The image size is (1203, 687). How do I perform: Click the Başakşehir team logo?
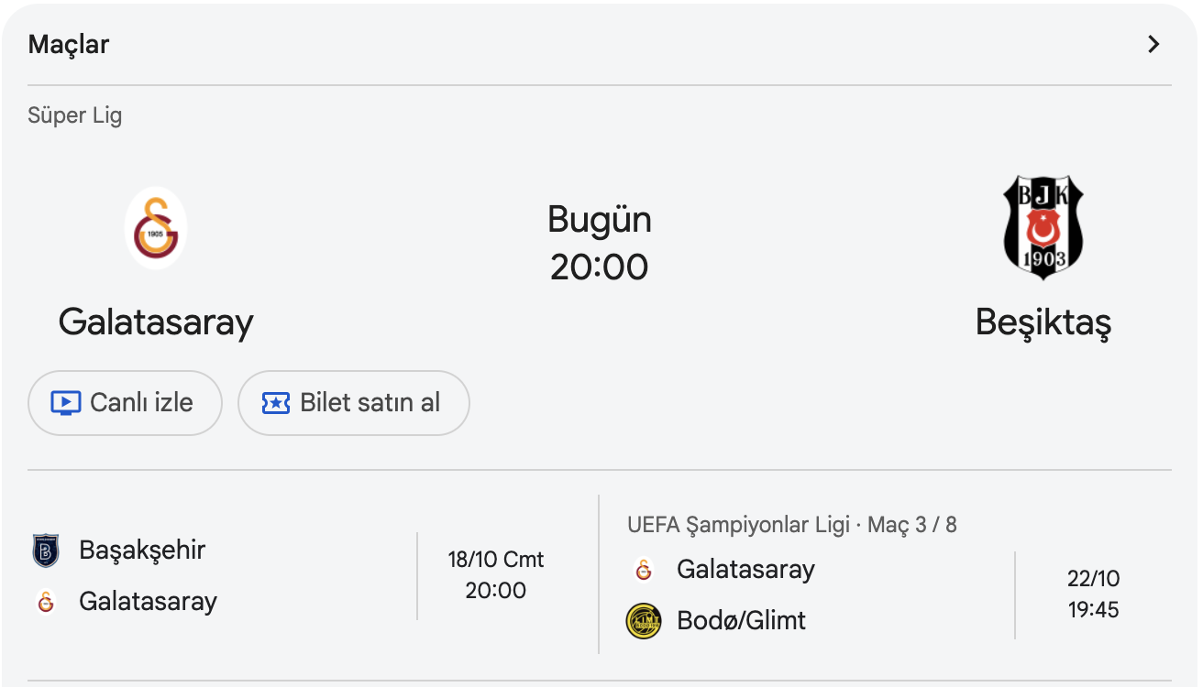pos(46,551)
